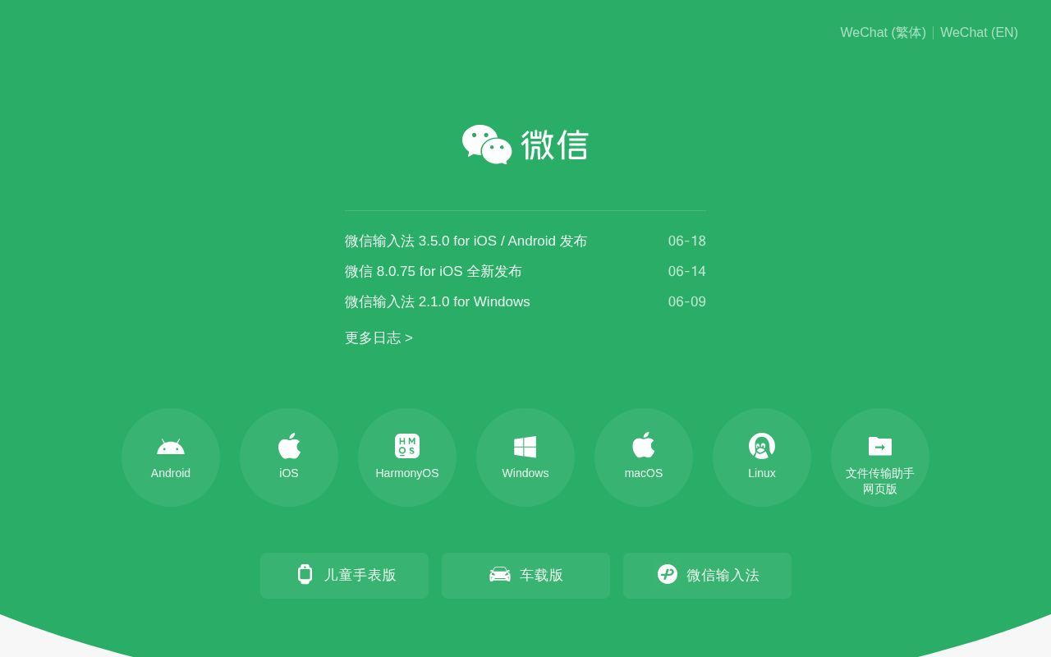The height and width of the screenshot is (657, 1051).
Task: Click the 06-18 date entry
Action: tap(687, 241)
